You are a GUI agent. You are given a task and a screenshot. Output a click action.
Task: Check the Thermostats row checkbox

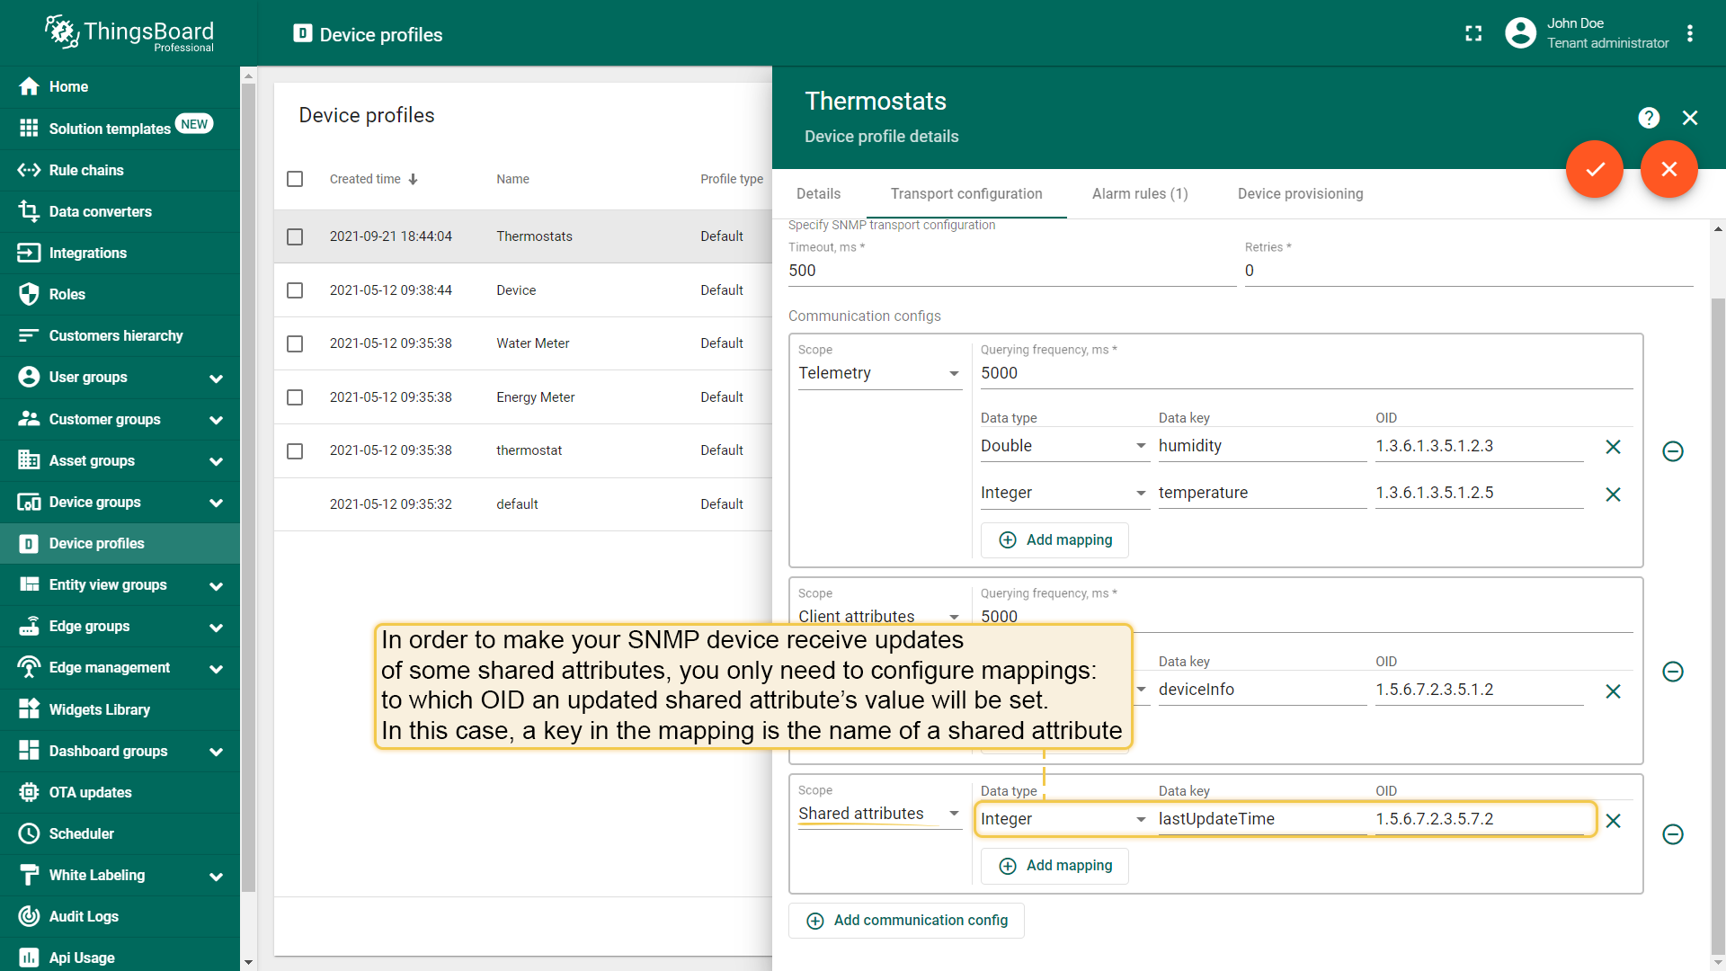[x=295, y=236]
